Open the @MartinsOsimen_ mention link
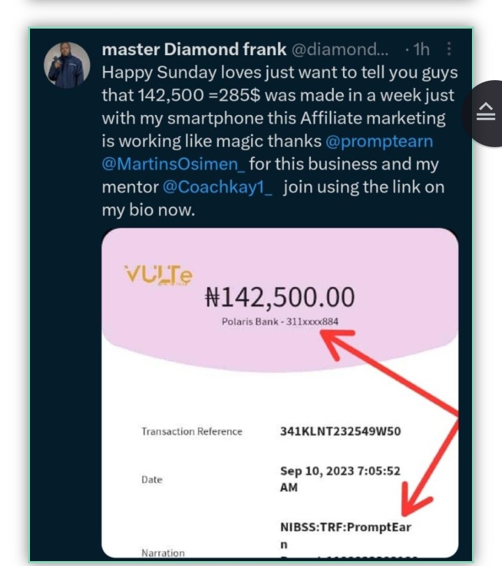The width and height of the screenshot is (502, 566). [174, 165]
